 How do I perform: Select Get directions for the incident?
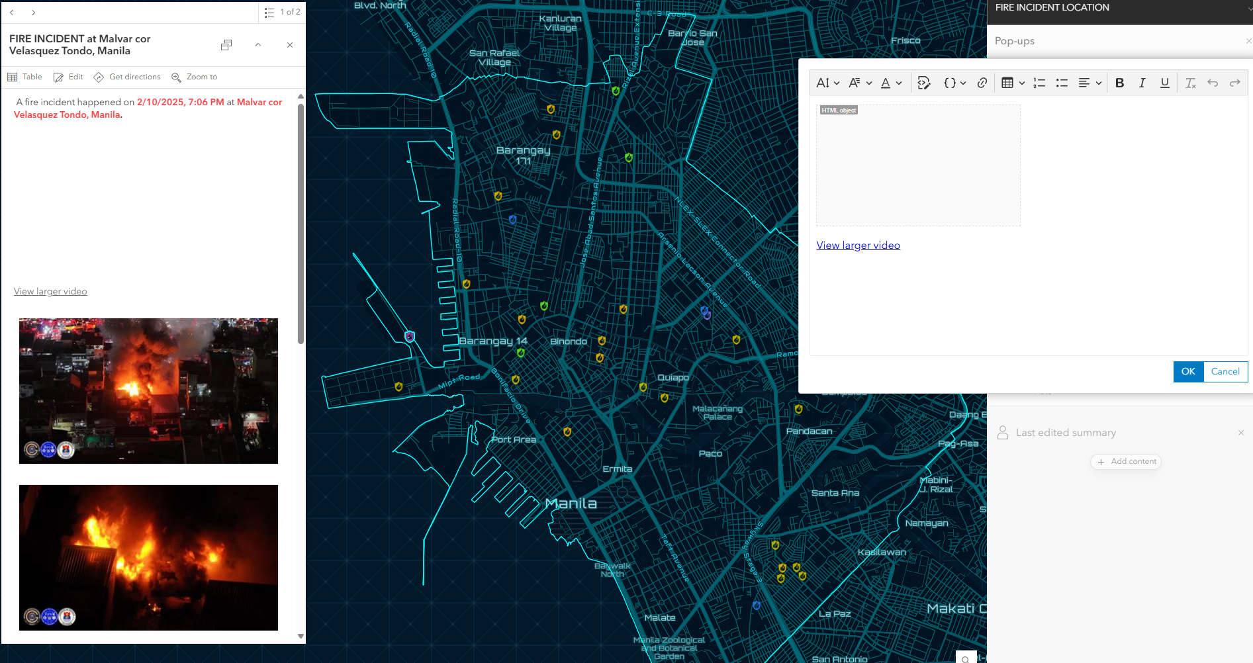126,77
